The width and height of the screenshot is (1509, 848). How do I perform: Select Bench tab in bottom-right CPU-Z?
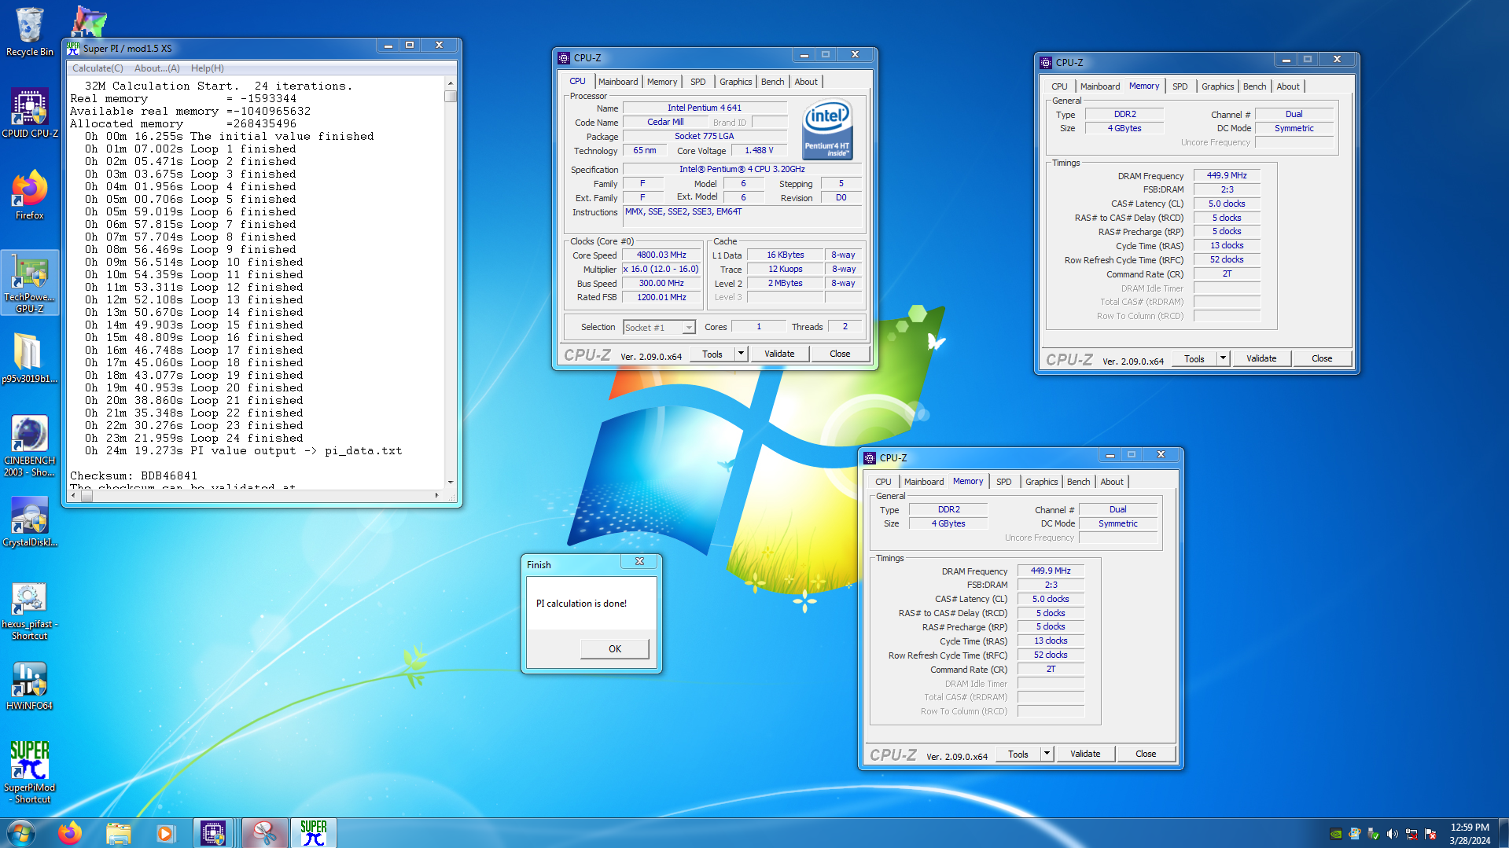pyautogui.click(x=1078, y=482)
